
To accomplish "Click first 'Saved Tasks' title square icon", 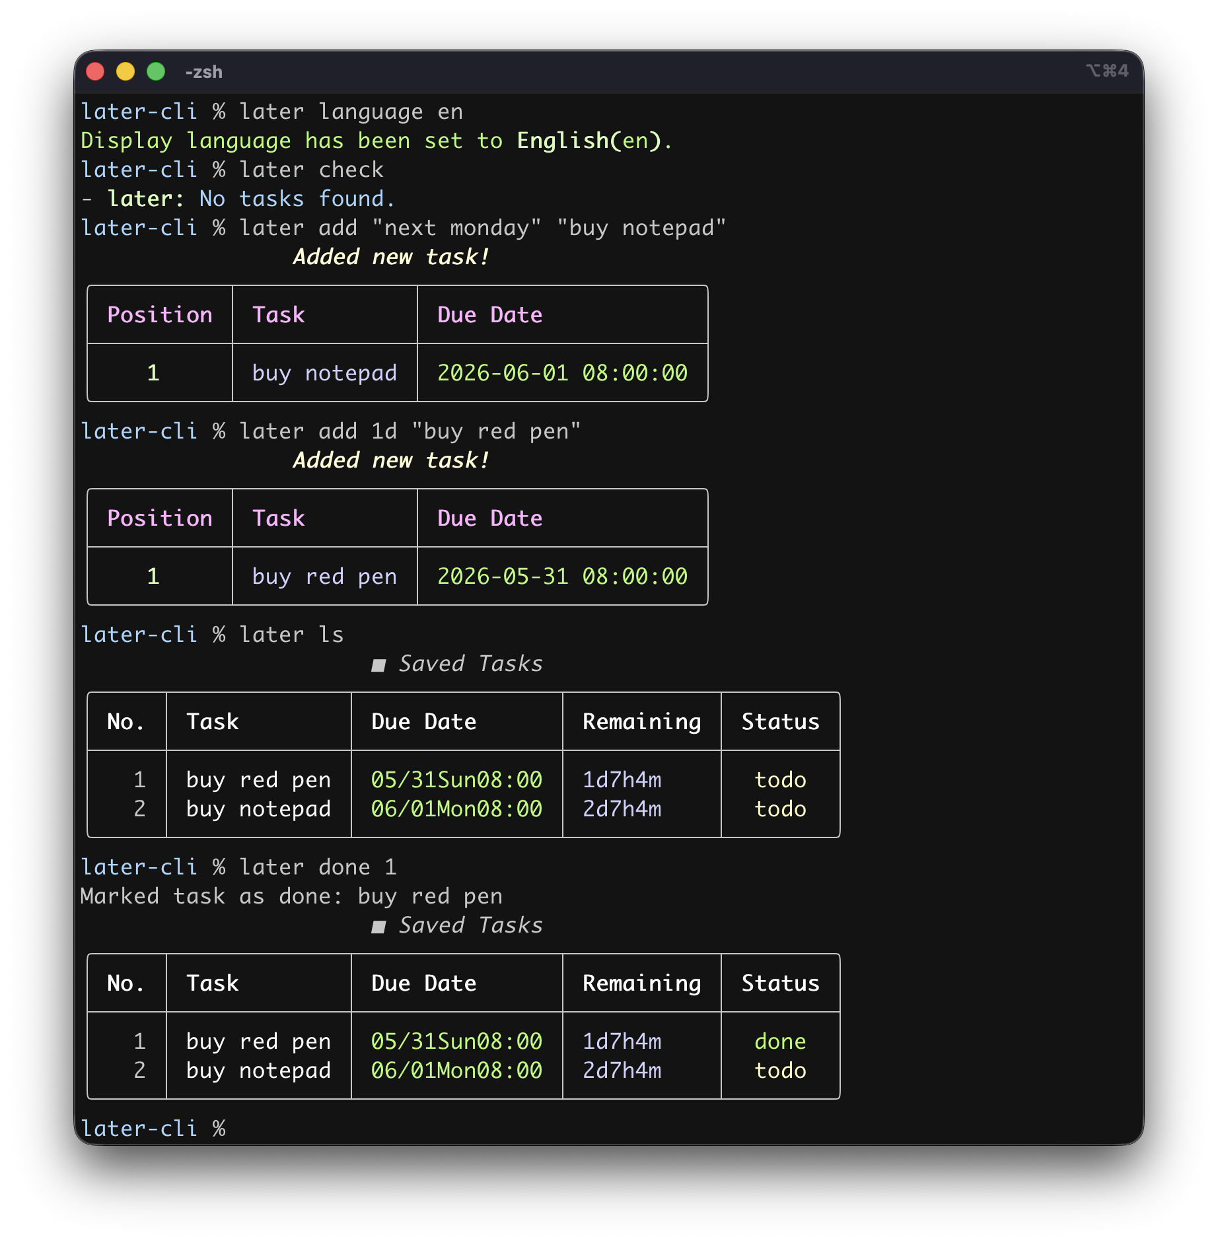I will tap(378, 665).
